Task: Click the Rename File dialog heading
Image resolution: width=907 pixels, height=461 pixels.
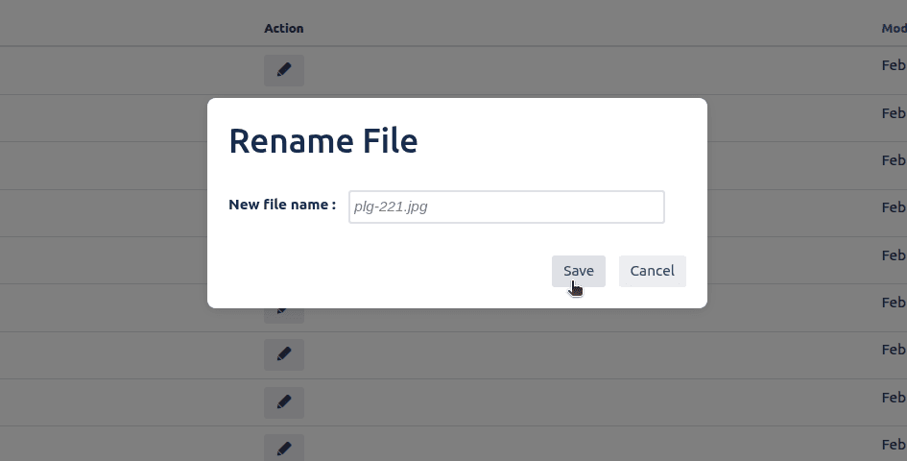Action: pyautogui.click(x=322, y=141)
